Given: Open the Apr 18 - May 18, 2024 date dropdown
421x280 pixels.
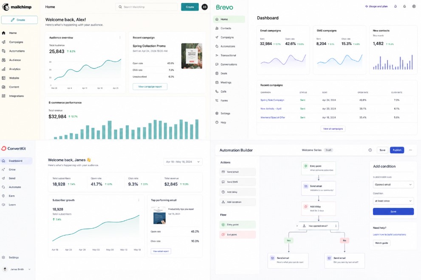Looking at the screenshot, I should click(183, 162).
